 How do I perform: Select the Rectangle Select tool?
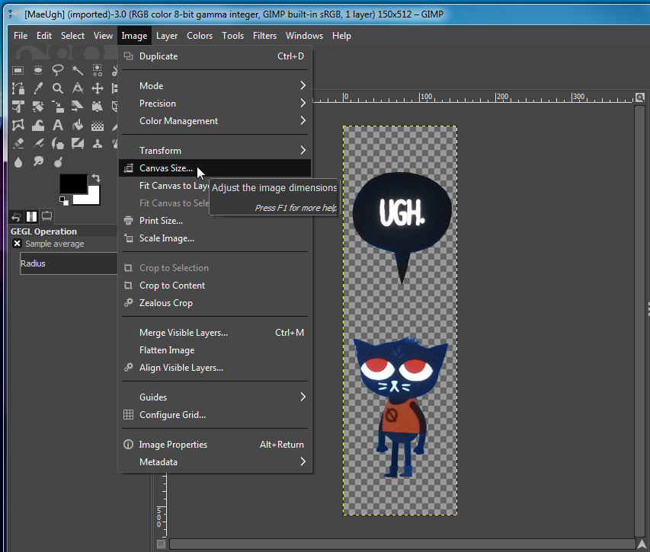point(18,70)
